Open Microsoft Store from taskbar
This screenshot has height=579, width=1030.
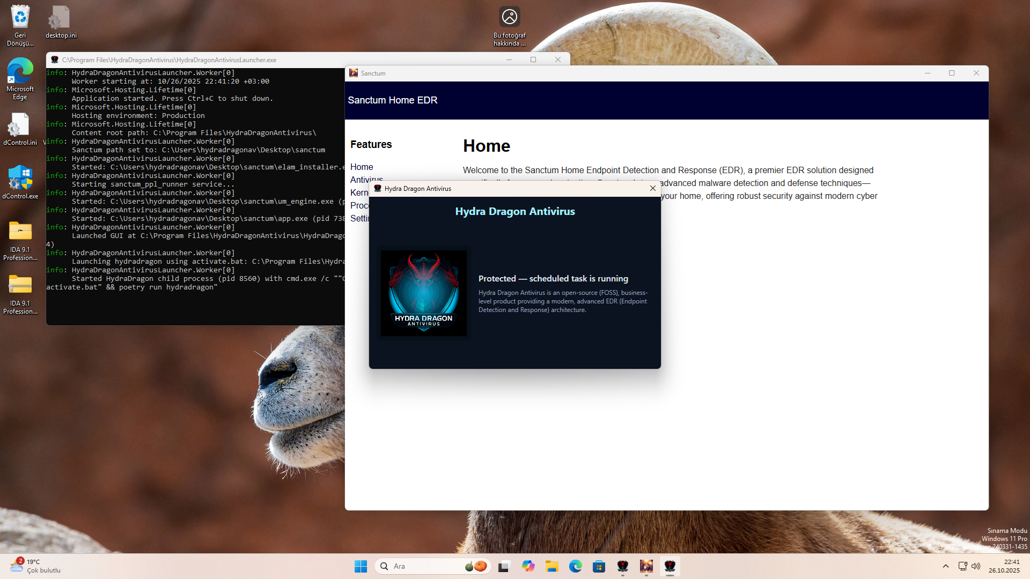[599, 566]
